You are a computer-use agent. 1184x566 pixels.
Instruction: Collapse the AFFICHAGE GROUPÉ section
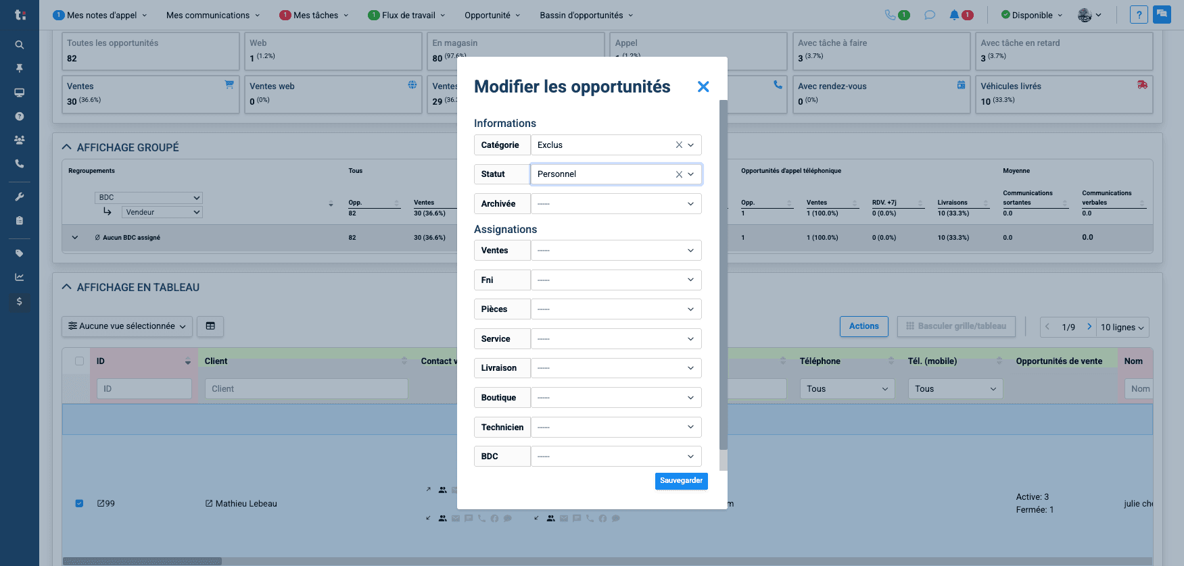tap(66, 147)
